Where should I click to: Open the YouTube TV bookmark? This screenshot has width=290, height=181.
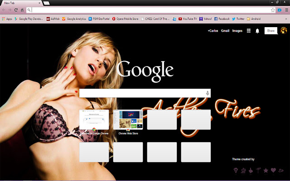pos(188,19)
